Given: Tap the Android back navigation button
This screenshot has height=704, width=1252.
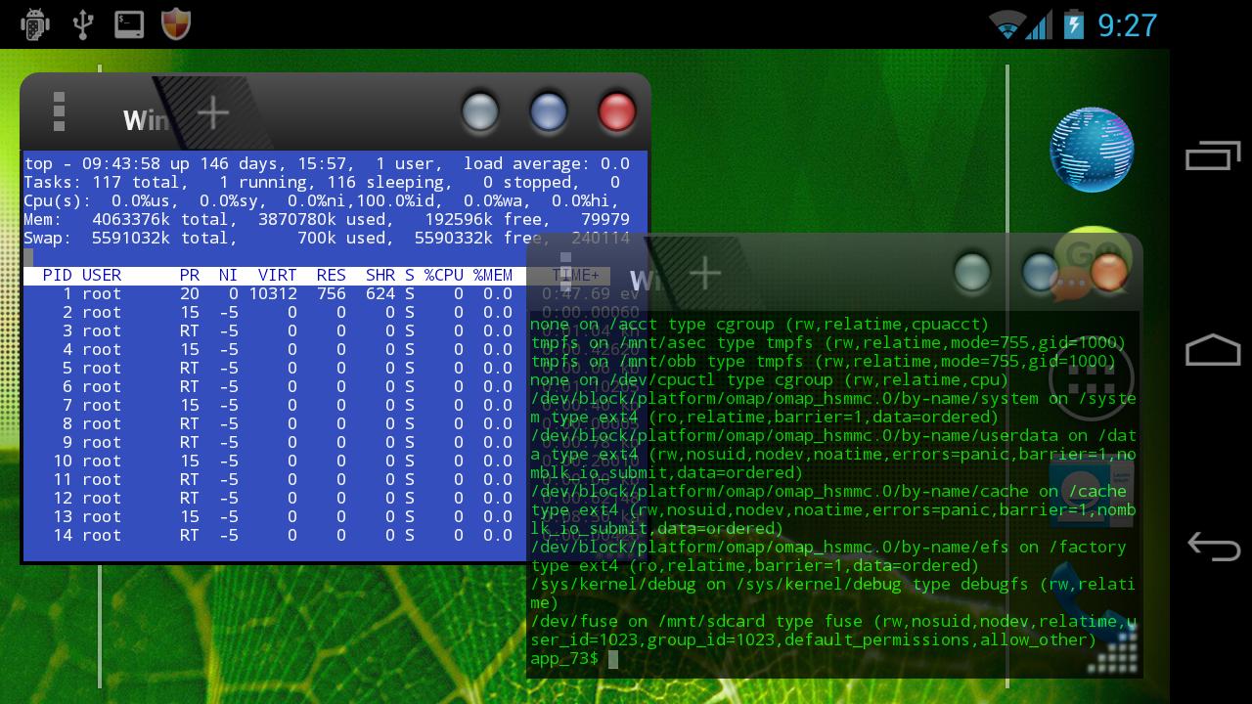Looking at the screenshot, I should (x=1213, y=547).
